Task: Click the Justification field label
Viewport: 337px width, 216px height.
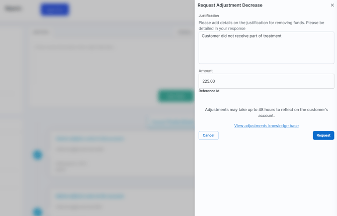Action: click(x=208, y=16)
